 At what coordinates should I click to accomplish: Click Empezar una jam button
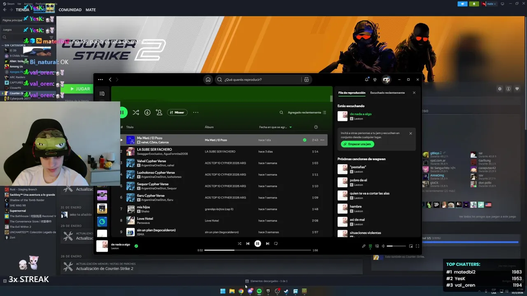pos(357,144)
